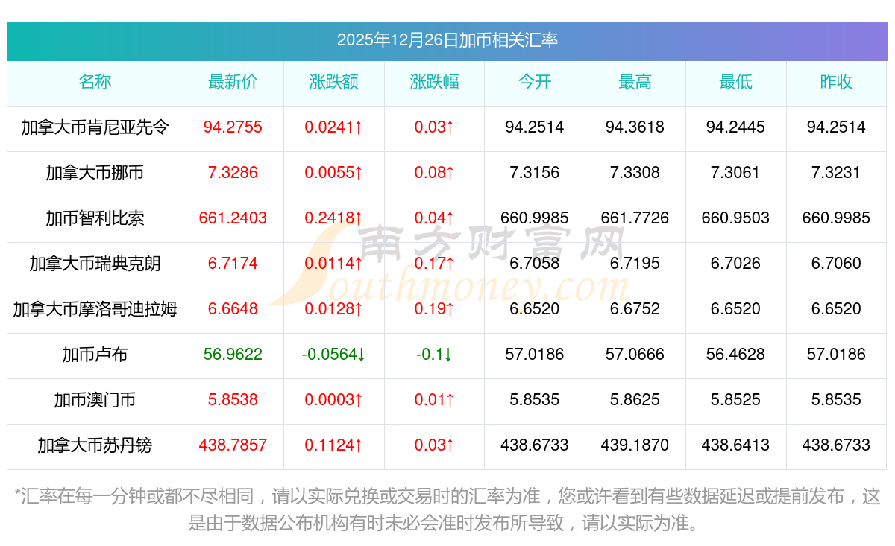Image resolution: width=895 pixels, height=546 pixels.
Task: Click the opening value 6.7058
Action: tap(535, 264)
